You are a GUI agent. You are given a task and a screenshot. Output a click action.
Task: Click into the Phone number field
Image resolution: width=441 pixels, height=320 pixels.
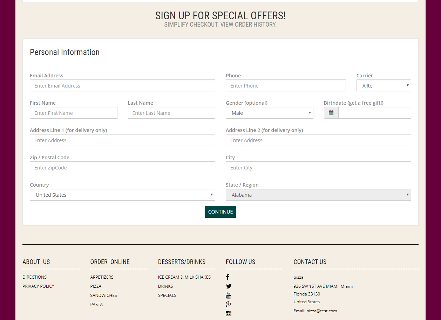pyautogui.click(x=286, y=85)
